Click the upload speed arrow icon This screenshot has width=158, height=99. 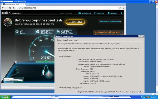point(58,32)
